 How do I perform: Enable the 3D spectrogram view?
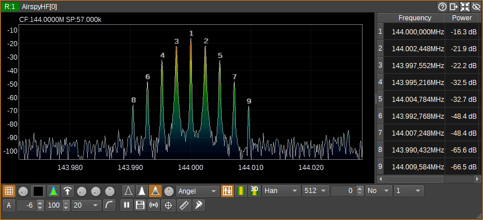[x=254, y=191]
